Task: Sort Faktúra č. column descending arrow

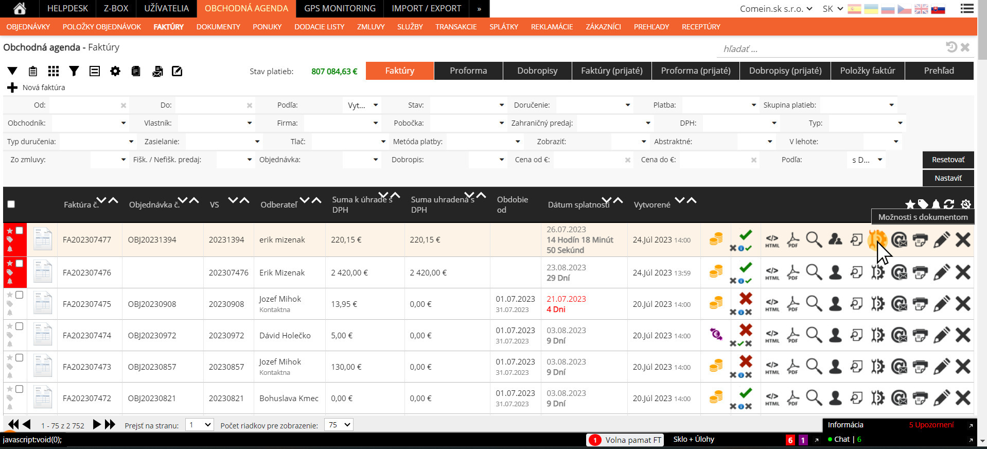Action: [x=101, y=200]
